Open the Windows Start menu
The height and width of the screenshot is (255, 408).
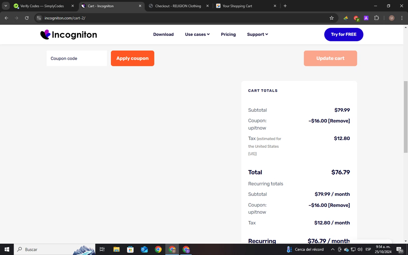point(7,249)
